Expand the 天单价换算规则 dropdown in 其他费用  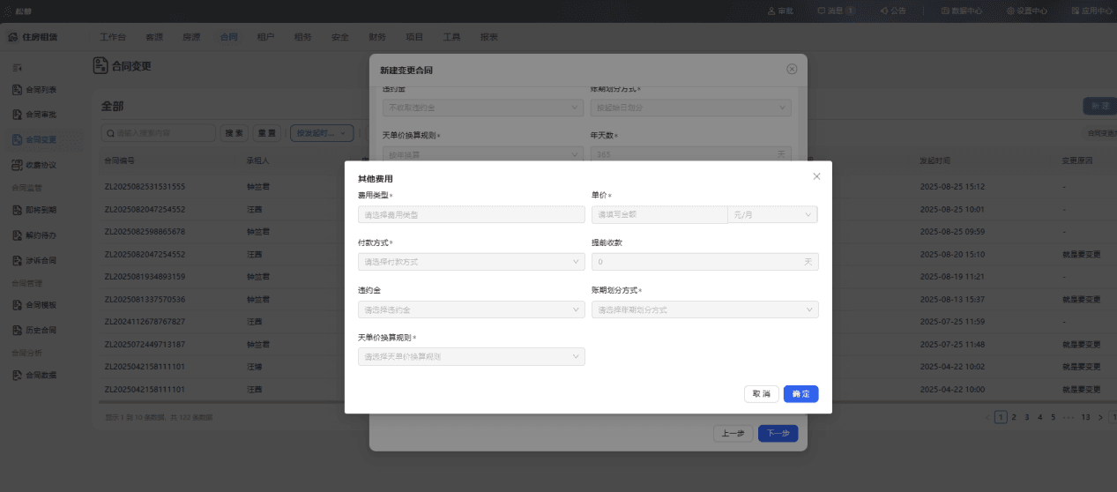(472, 357)
